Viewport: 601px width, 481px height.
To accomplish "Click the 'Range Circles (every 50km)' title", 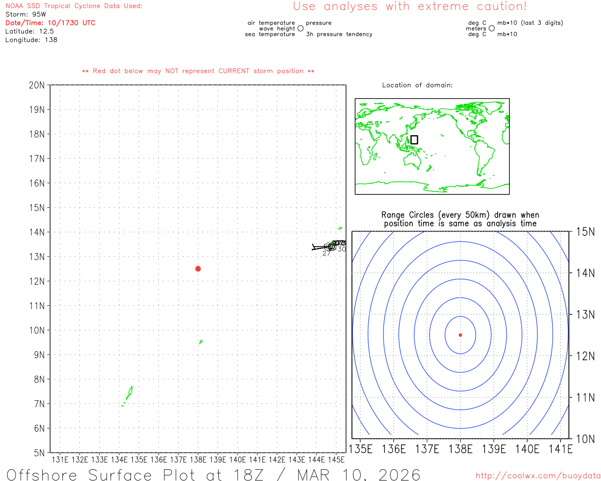I will 460,219.
